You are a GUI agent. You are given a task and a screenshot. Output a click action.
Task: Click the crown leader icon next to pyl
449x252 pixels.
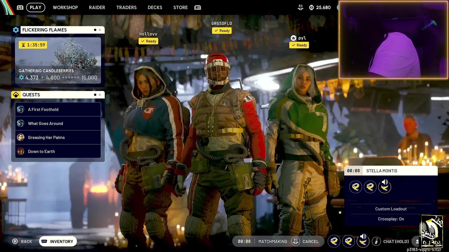pyautogui.click(x=293, y=38)
